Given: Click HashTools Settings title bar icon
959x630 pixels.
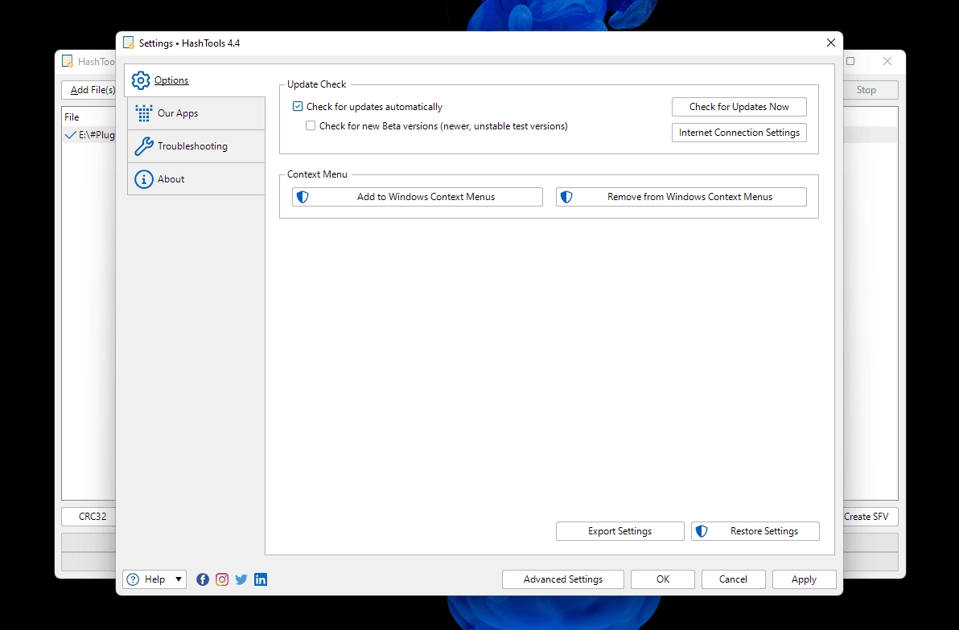Looking at the screenshot, I should [129, 43].
